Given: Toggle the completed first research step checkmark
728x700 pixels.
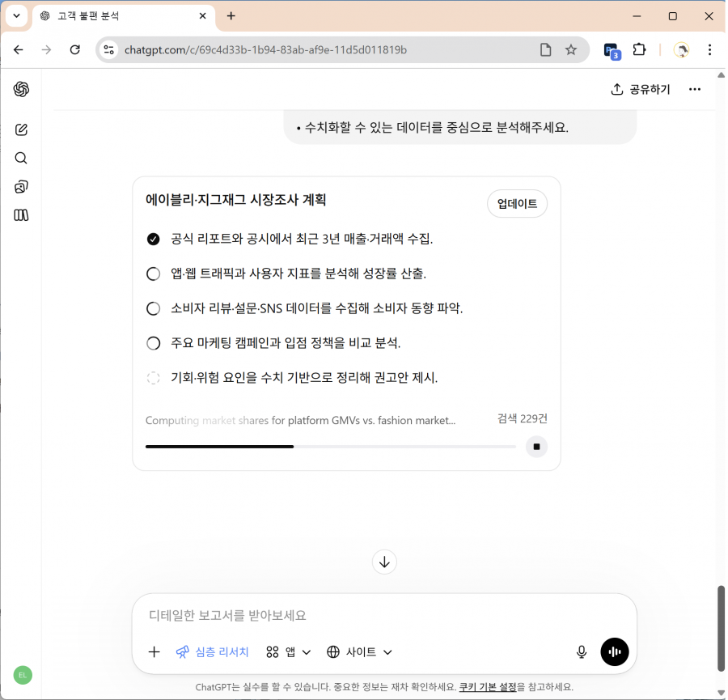Looking at the screenshot, I should pyautogui.click(x=154, y=239).
